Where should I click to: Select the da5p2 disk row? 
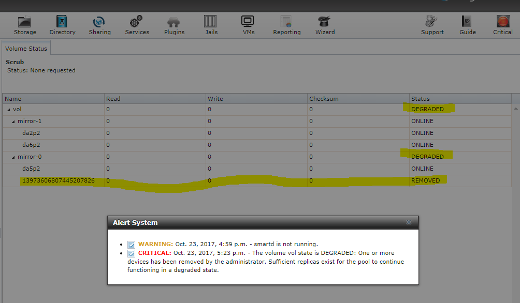[x=257, y=169]
